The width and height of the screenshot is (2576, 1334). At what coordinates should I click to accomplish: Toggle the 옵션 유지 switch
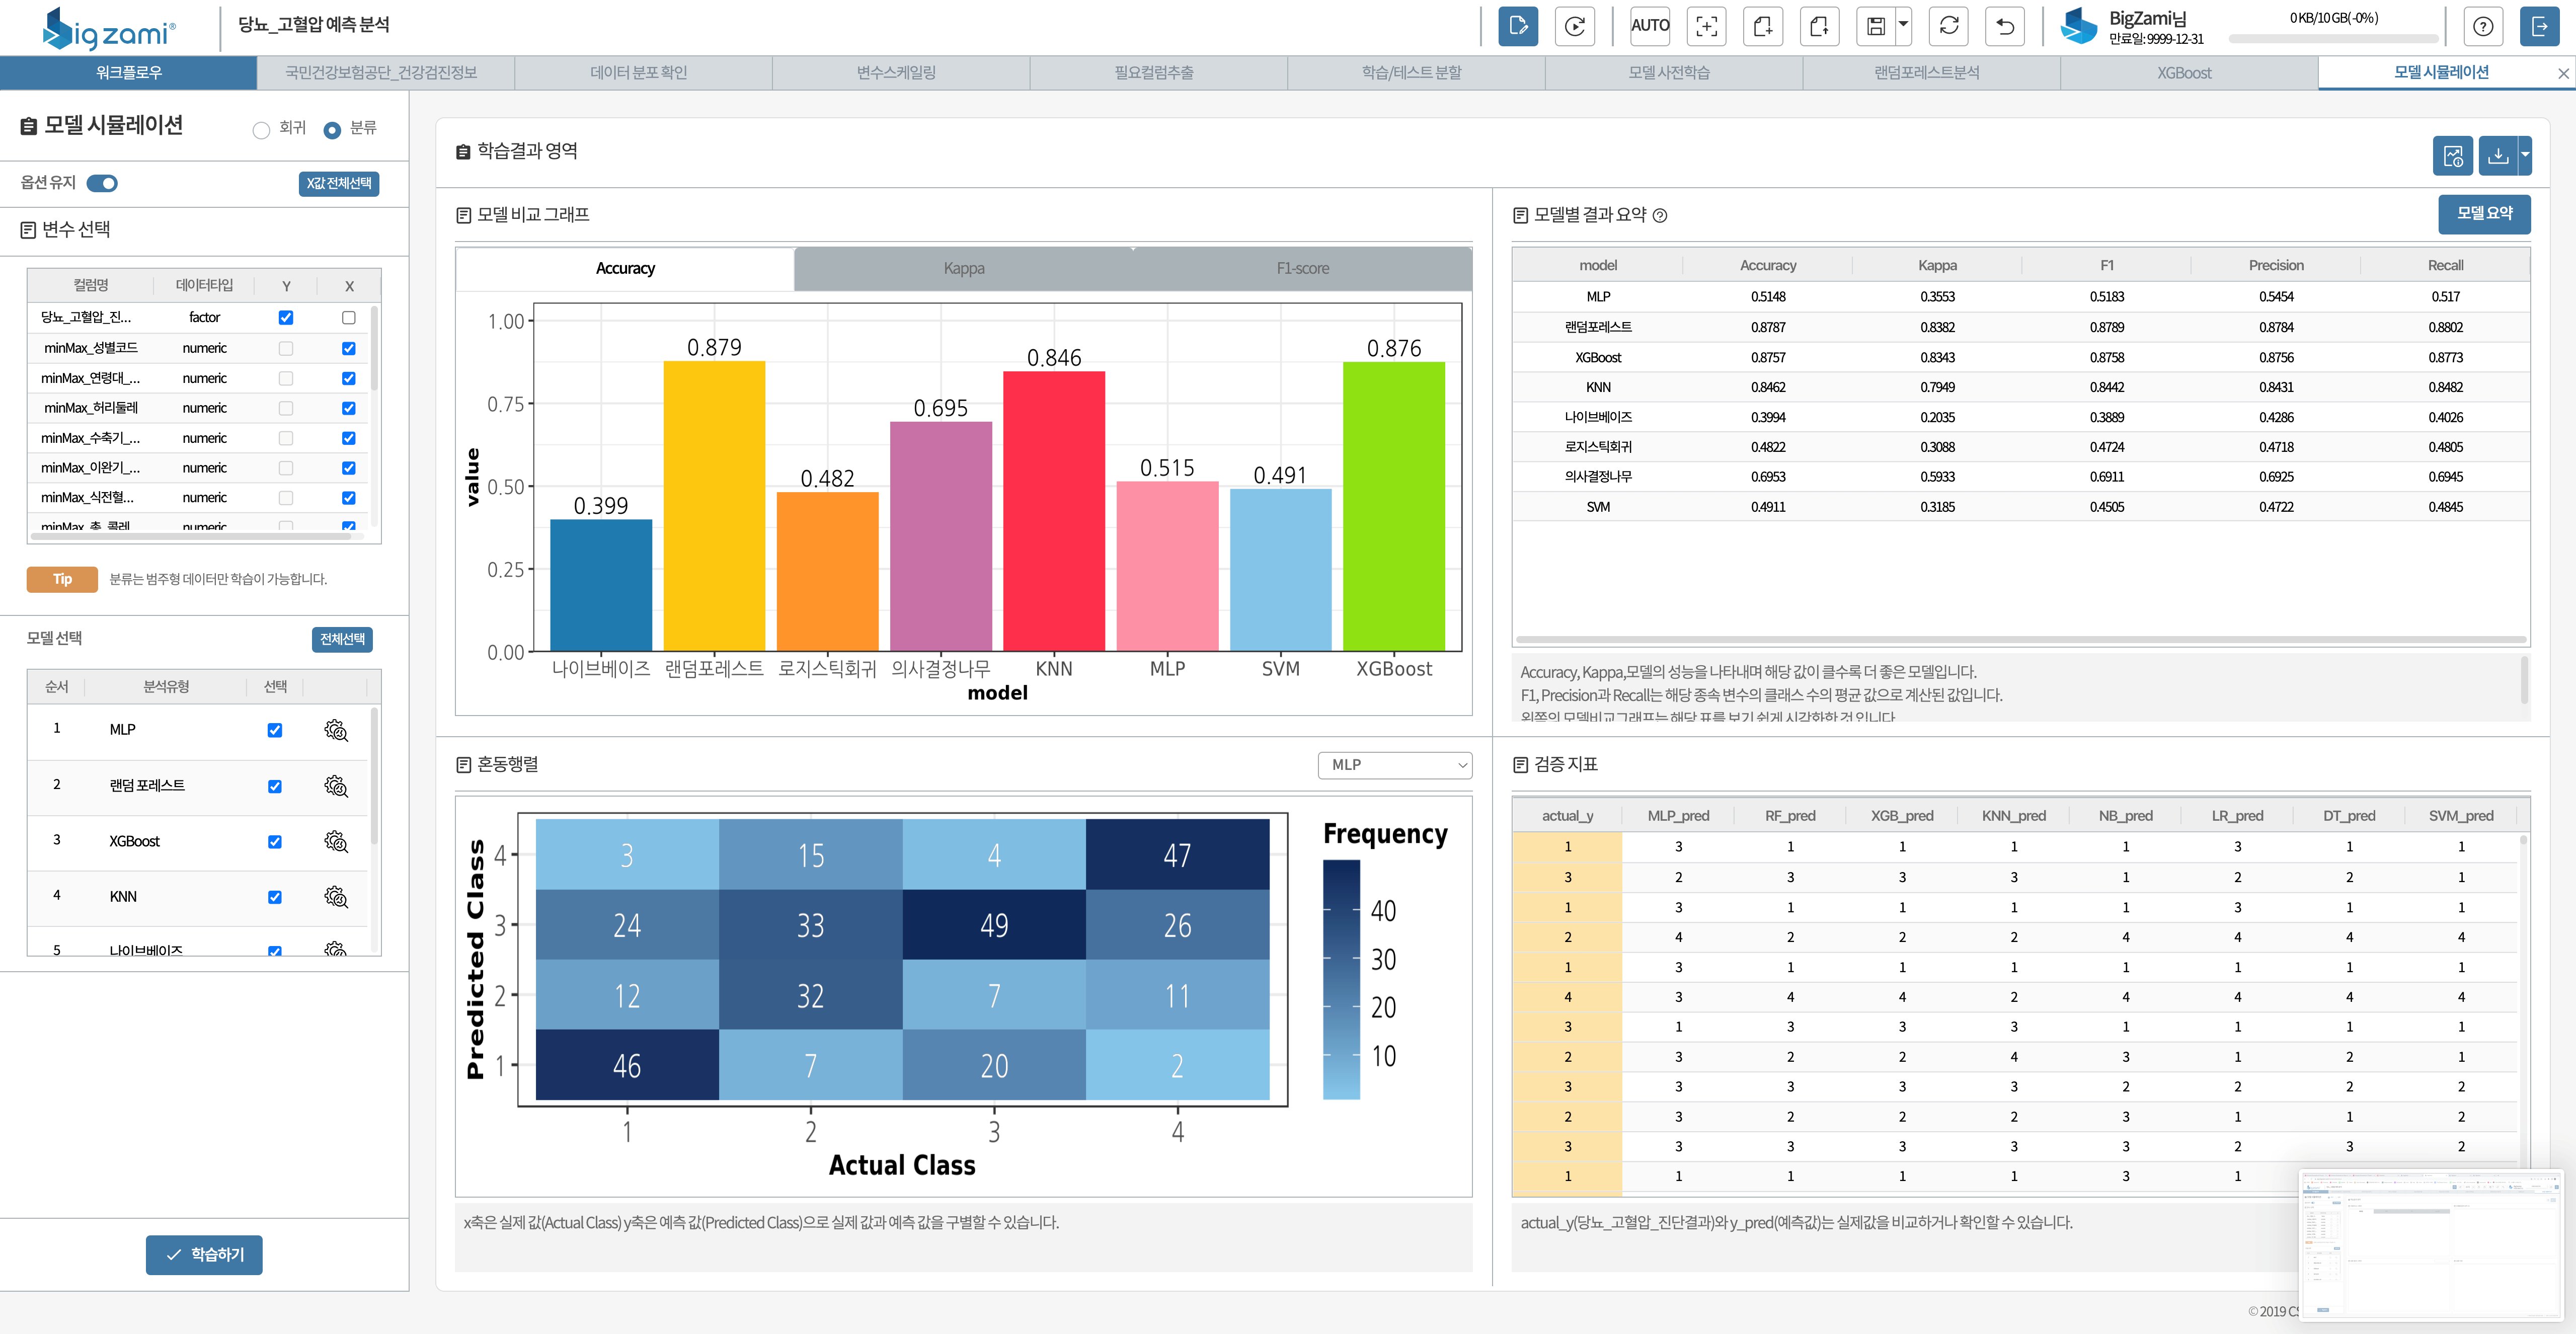coord(102,183)
